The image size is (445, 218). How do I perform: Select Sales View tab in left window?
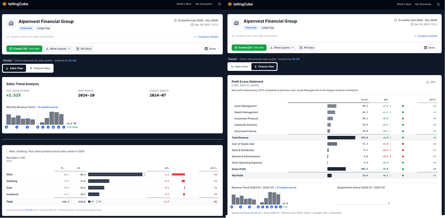15,68
